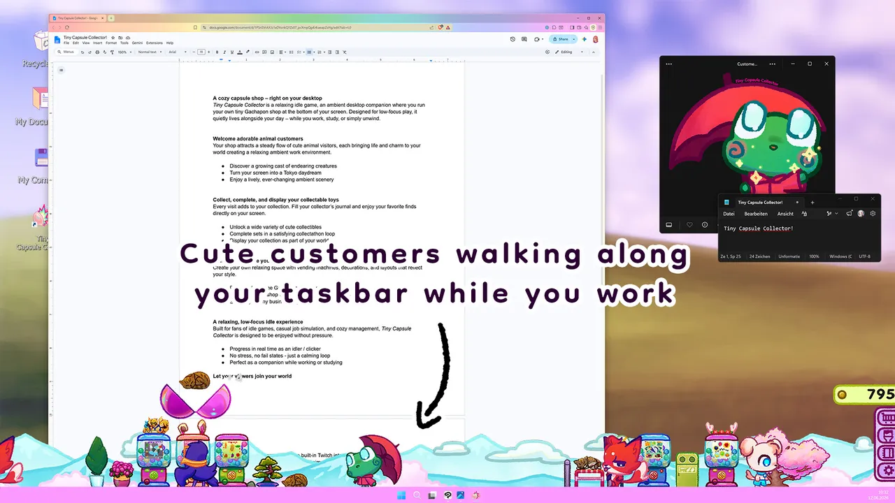The width and height of the screenshot is (895, 503).
Task: Open the Windows Start button
Action: point(401,495)
